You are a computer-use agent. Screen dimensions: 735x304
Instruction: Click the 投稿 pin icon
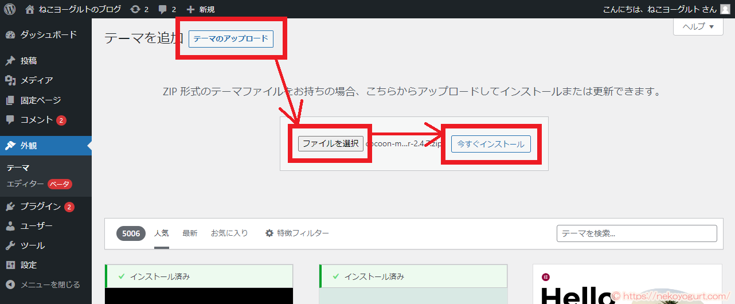(10, 61)
